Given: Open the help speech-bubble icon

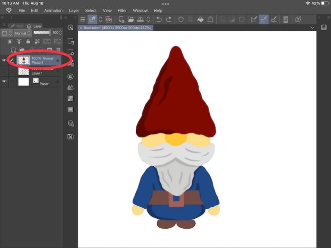Looking at the screenshot, I should pos(298,19).
